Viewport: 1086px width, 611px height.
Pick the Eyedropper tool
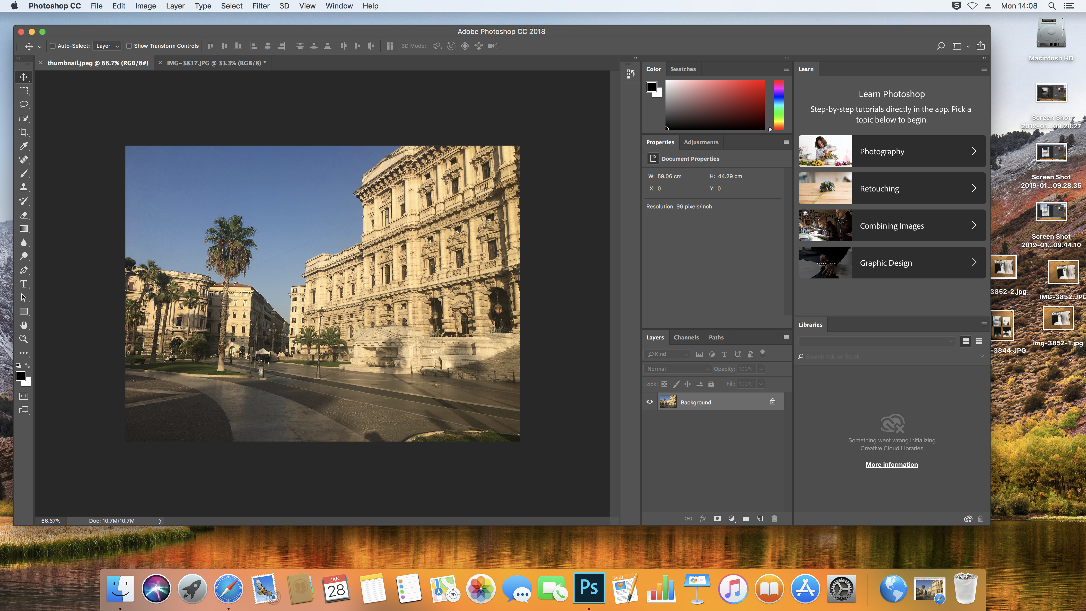[x=24, y=146]
